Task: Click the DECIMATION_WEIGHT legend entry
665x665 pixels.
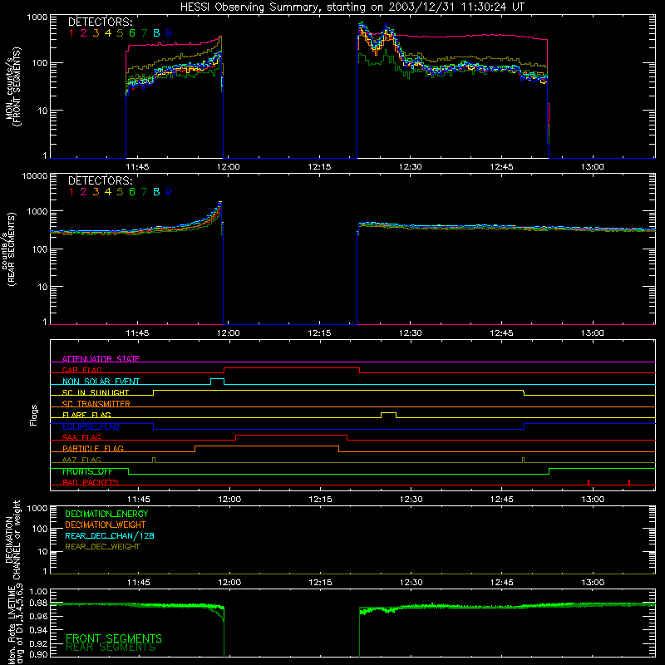Action: click(x=106, y=525)
